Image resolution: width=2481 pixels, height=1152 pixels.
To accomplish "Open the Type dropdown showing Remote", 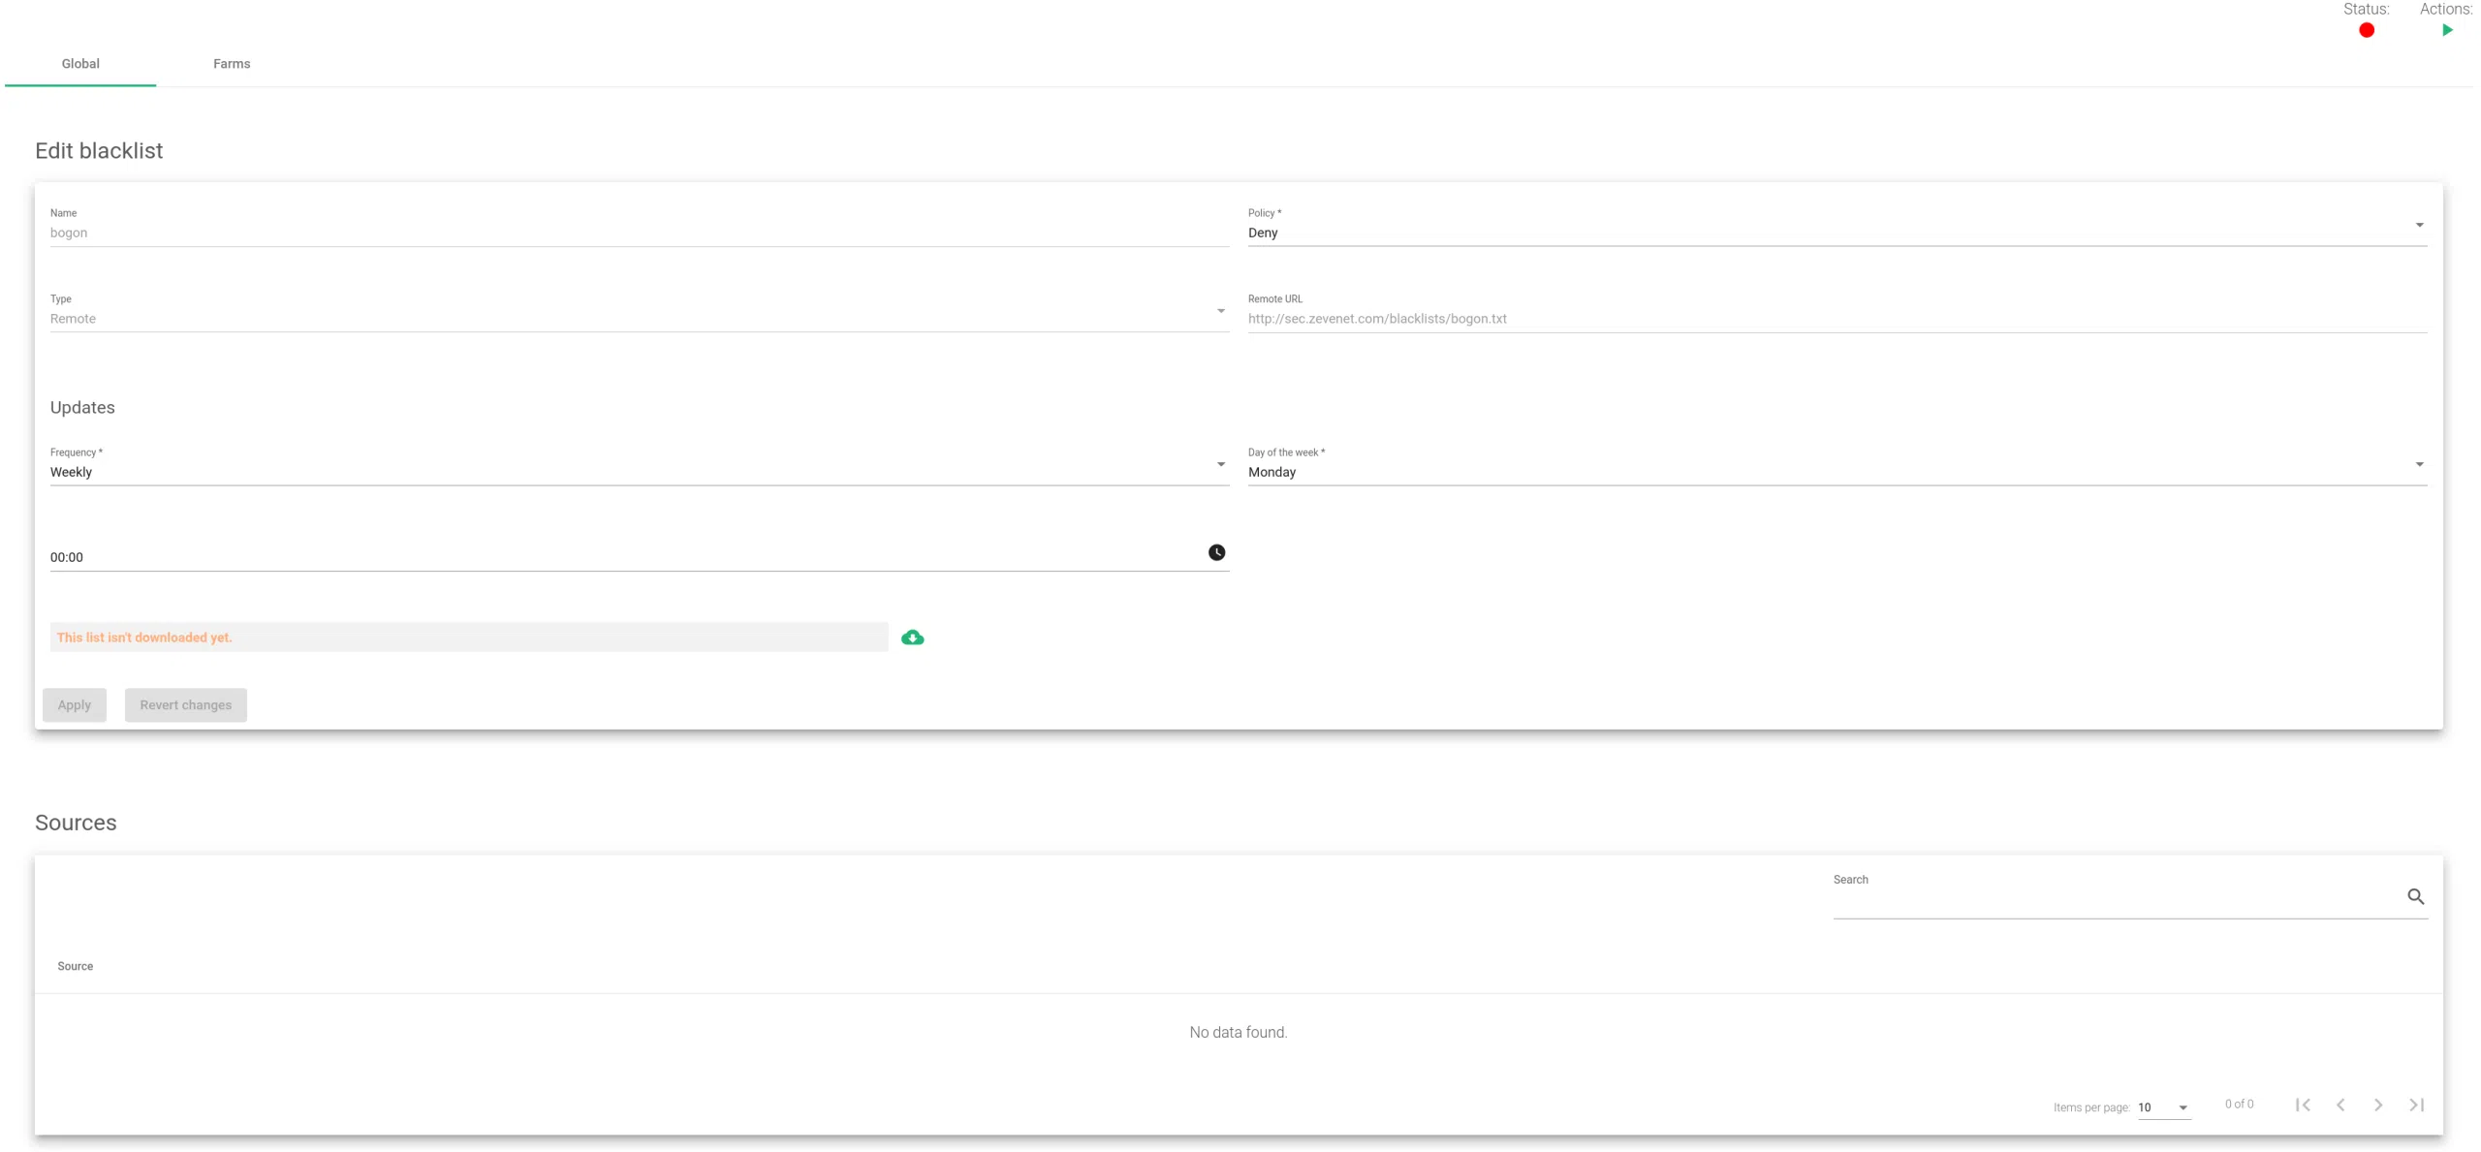I will point(639,319).
